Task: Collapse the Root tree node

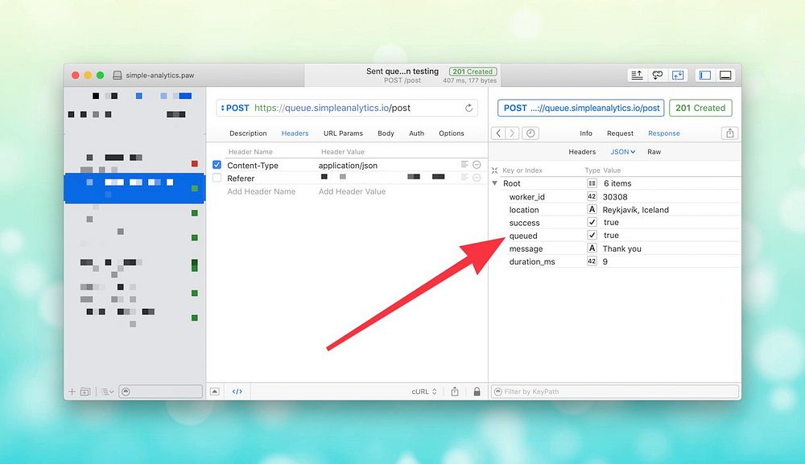Action: (x=494, y=183)
